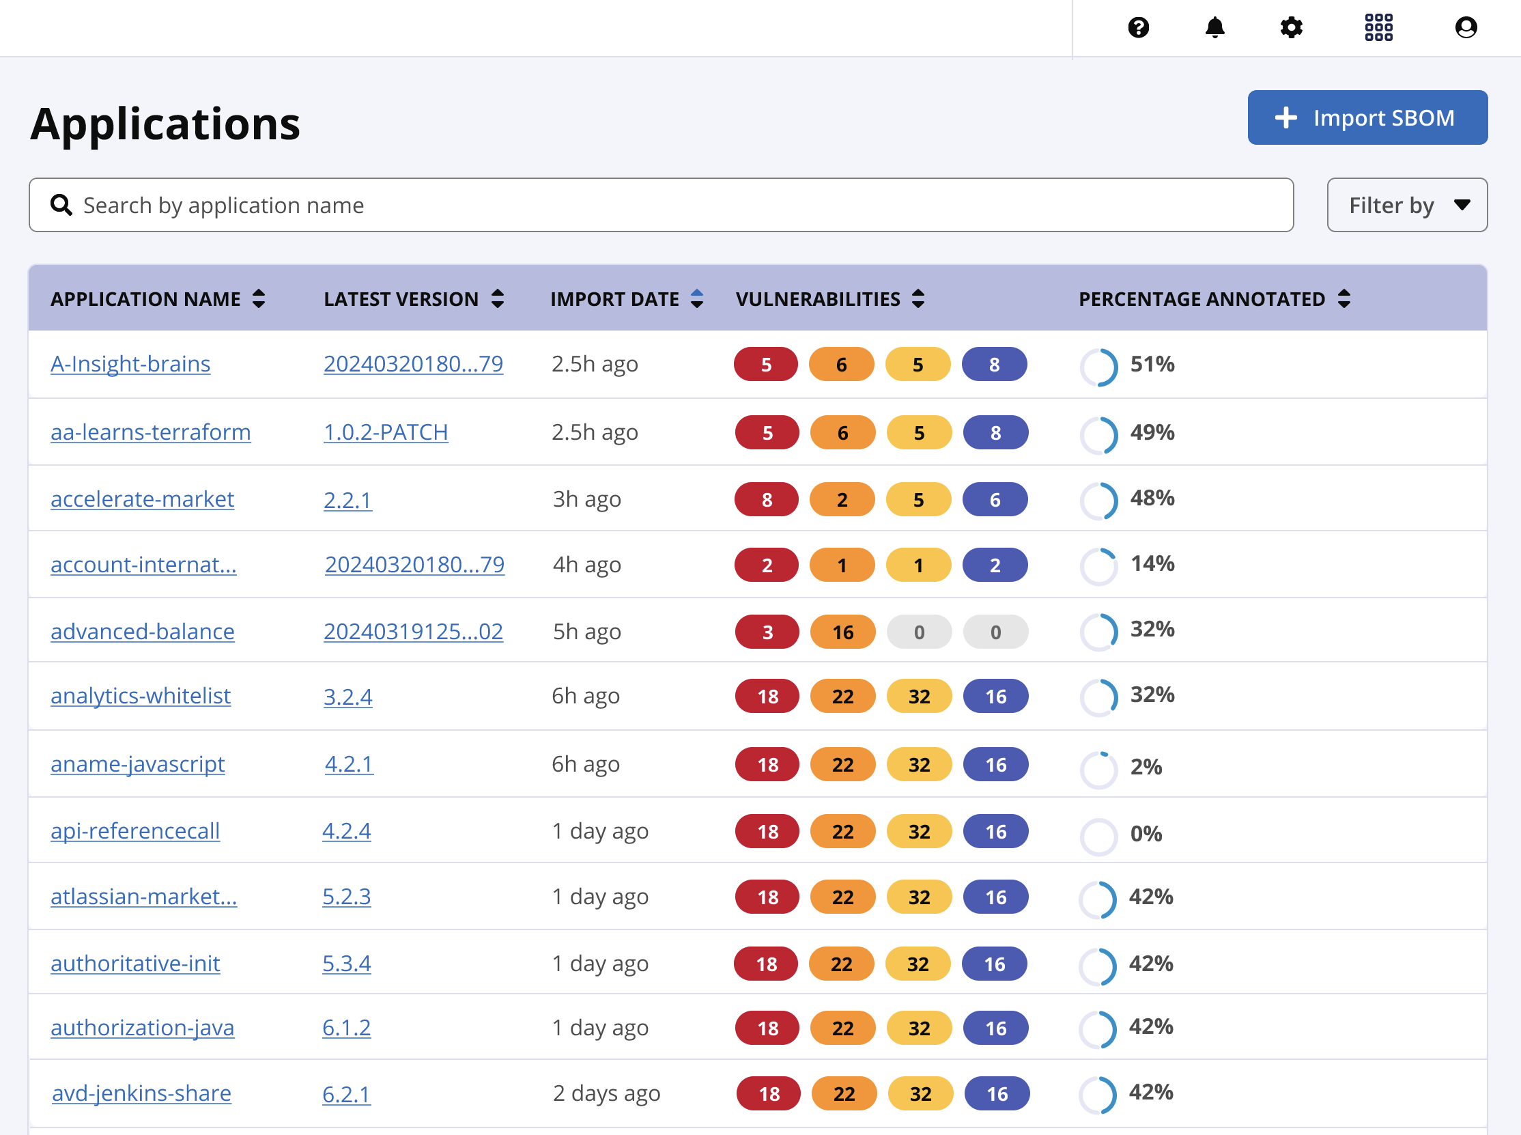
Task: Open aname-javascript application link
Action: (x=137, y=763)
